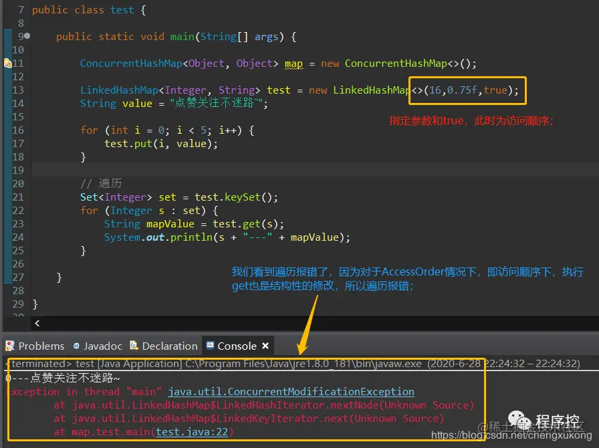Click the string literal "点赞关注不迷路~"
The width and height of the screenshot is (599, 448).
click(216, 103)
